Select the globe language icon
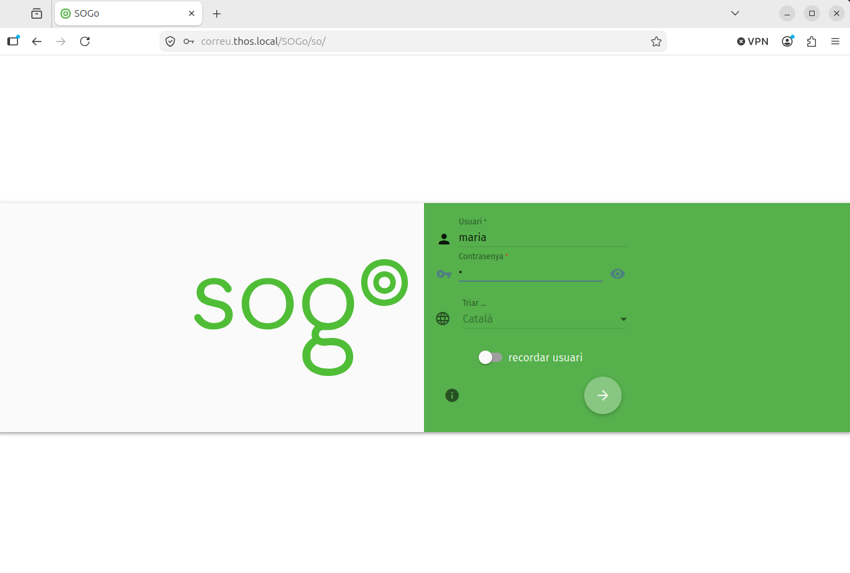The height and width of the screenshot is (573, 850). (443, 319)
